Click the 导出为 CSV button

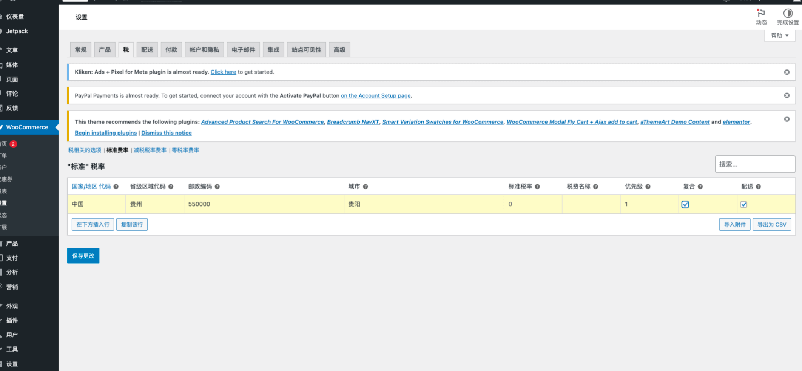[x=771, y=224]
